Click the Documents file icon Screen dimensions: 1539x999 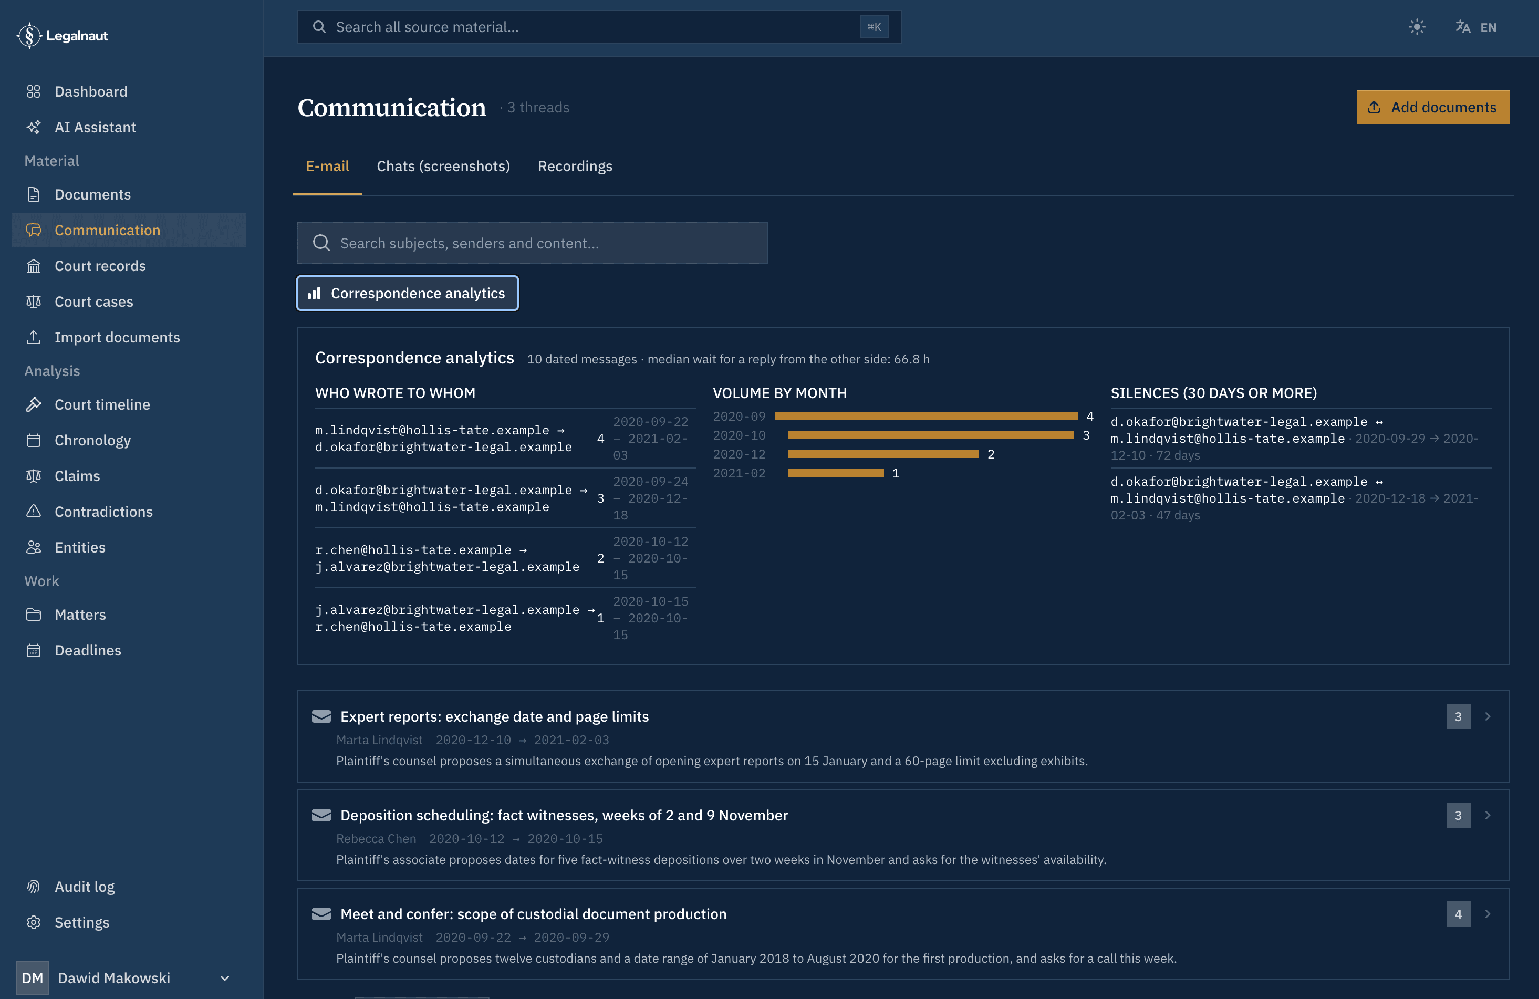click(x=34, y=194)
